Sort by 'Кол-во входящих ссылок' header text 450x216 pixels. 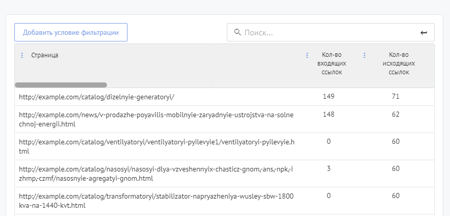[x=332, y=63]
